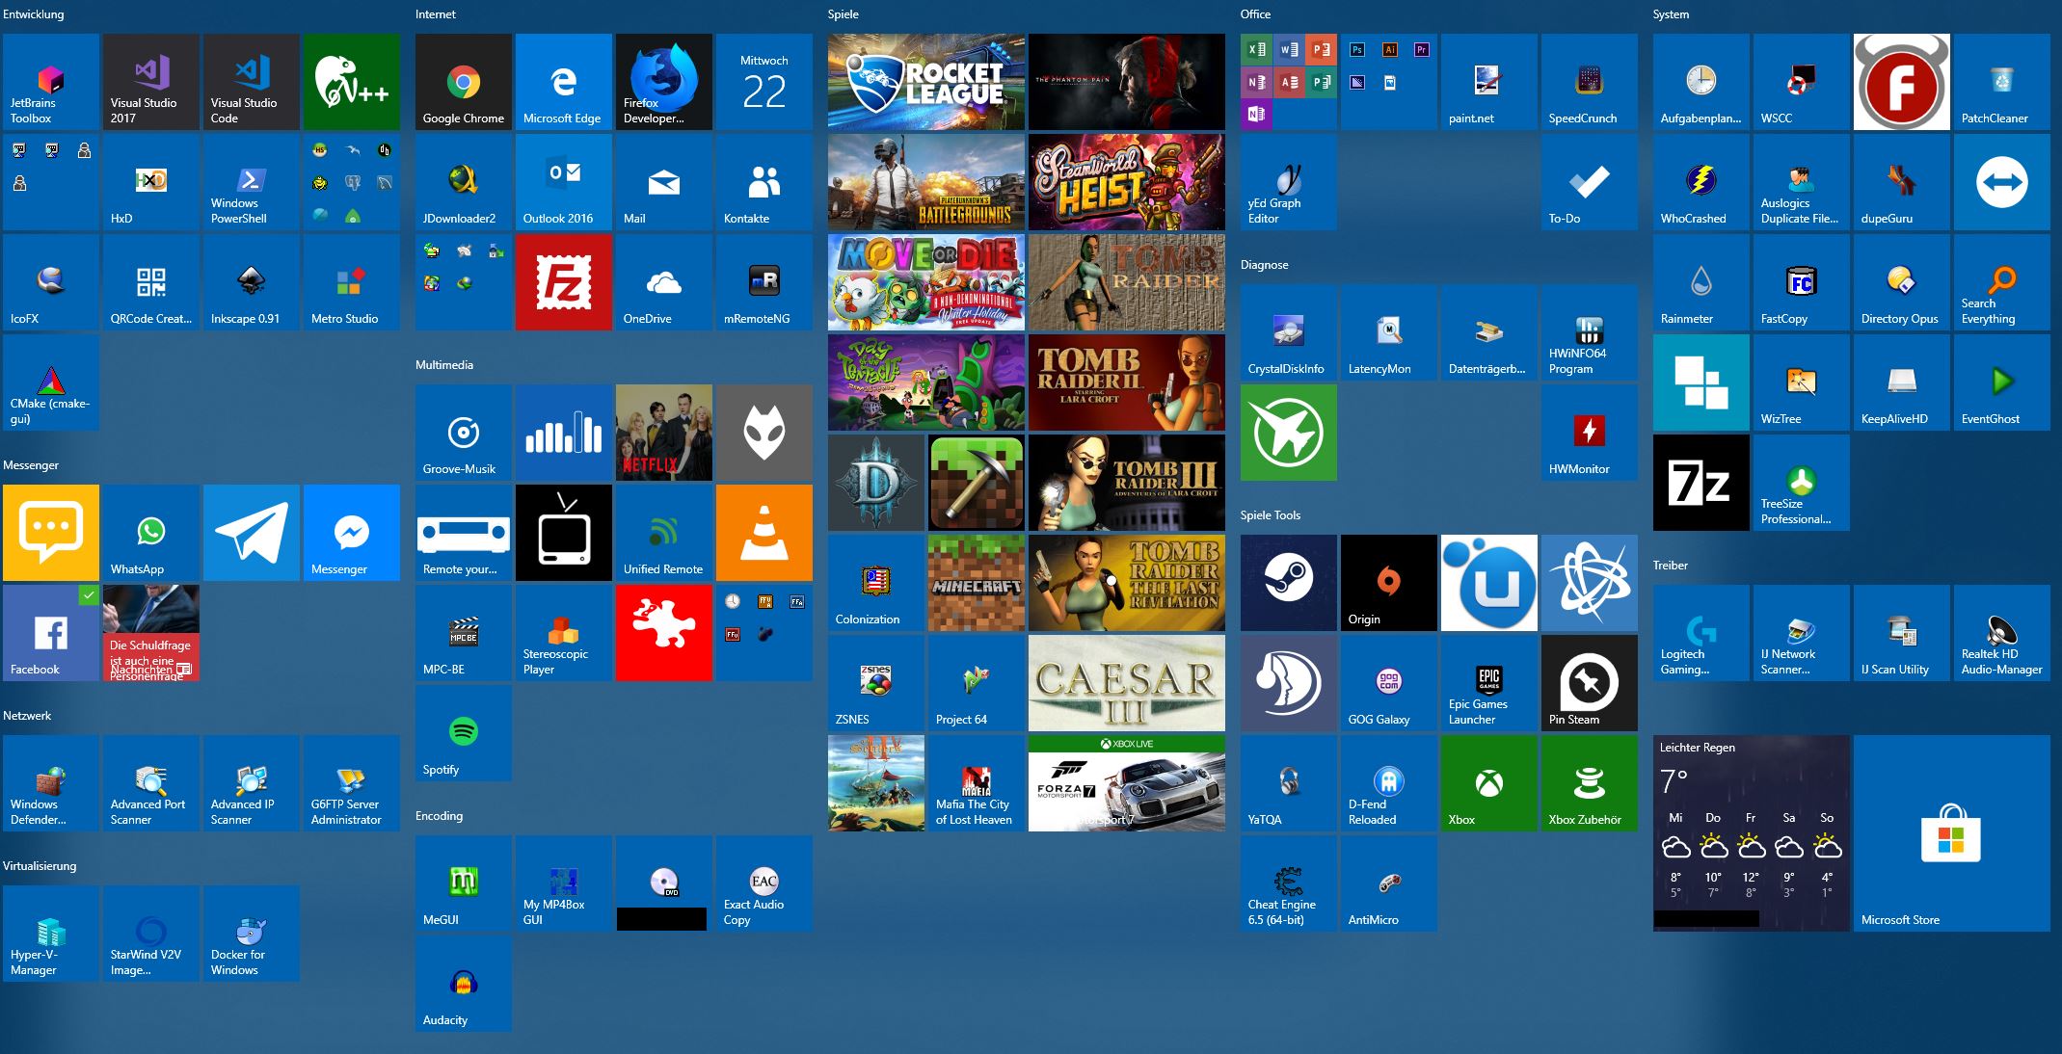Open the Origin launcher tile

point(1389,583)
